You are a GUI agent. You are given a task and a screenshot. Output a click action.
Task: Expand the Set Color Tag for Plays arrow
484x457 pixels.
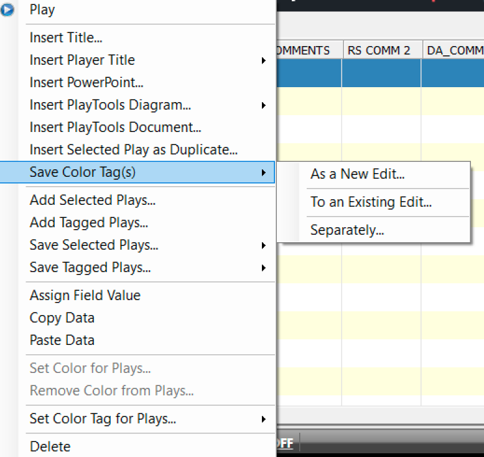pyautogui.click(x=263, y=419)
